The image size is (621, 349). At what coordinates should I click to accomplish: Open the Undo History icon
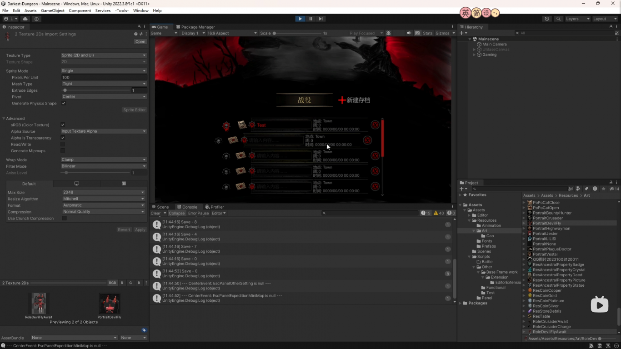(547, 19)
